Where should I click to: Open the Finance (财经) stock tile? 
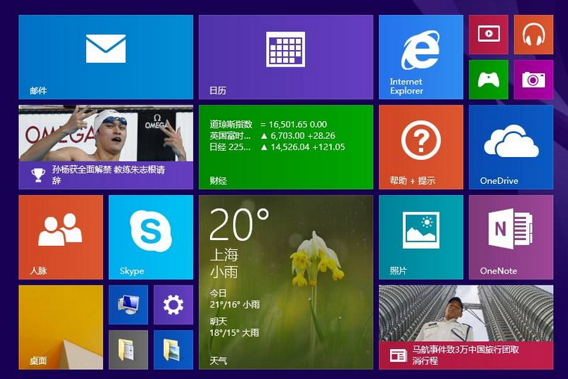(x=285, y=147)
